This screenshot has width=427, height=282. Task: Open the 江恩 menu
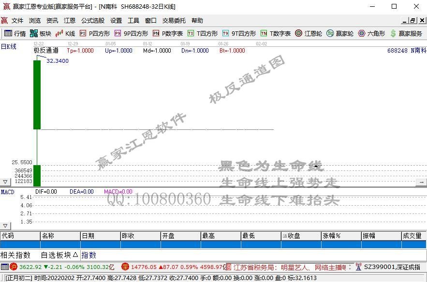[70, 20]
